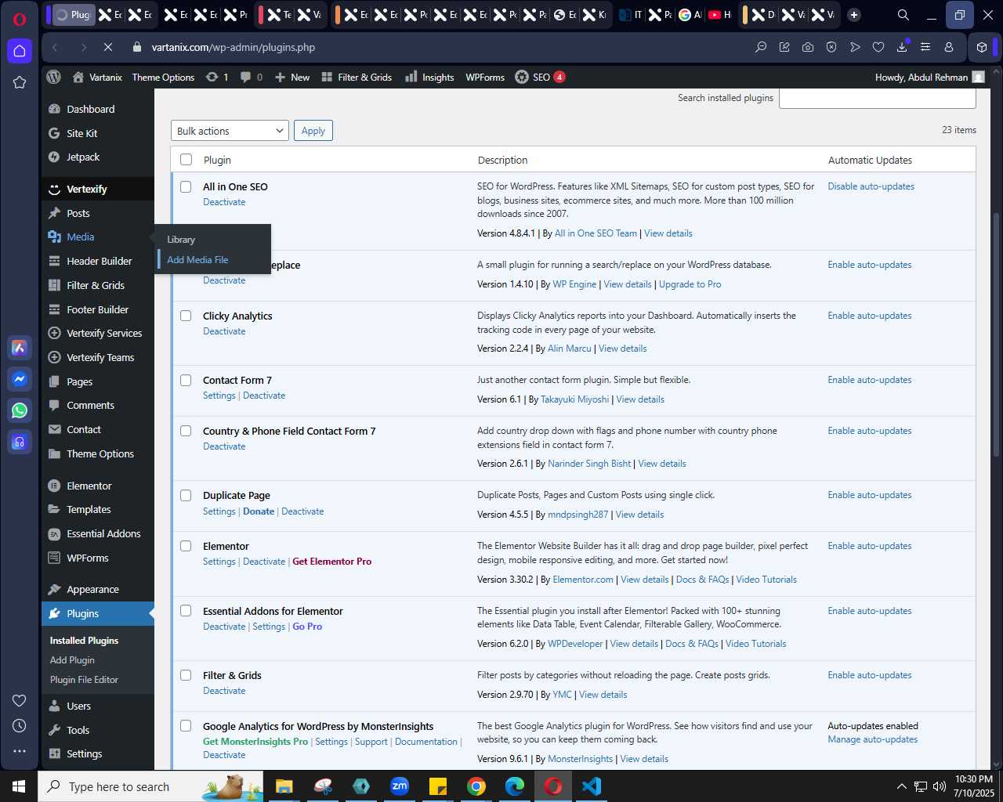Open downloads icon in address bar
Image resolution: width=1003 pixels, height=802 pixels.
(x=902, y=47)
